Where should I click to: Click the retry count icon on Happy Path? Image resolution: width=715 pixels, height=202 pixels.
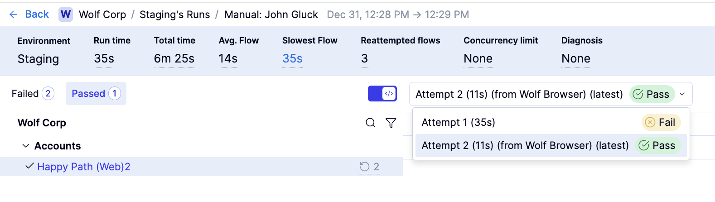point(365,167)
